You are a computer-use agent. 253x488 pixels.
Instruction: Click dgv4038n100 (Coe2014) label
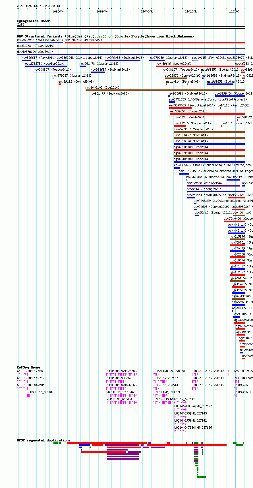[192, 147]
